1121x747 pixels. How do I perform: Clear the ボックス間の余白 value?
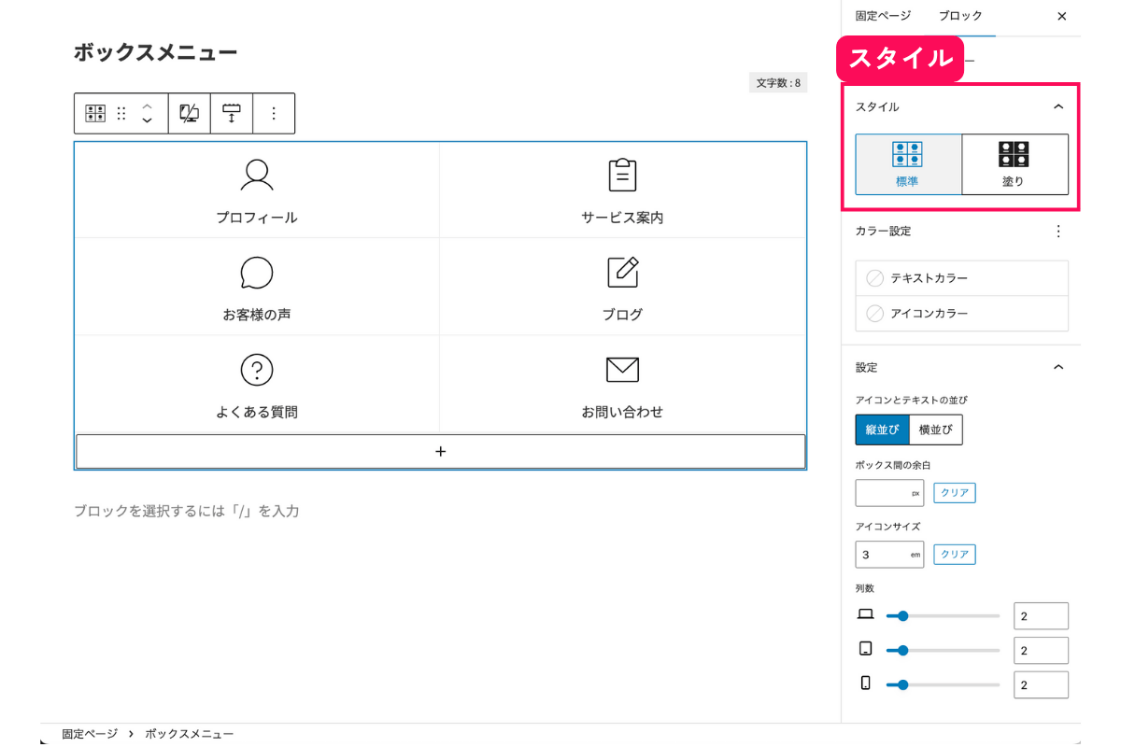pos(954,492)
